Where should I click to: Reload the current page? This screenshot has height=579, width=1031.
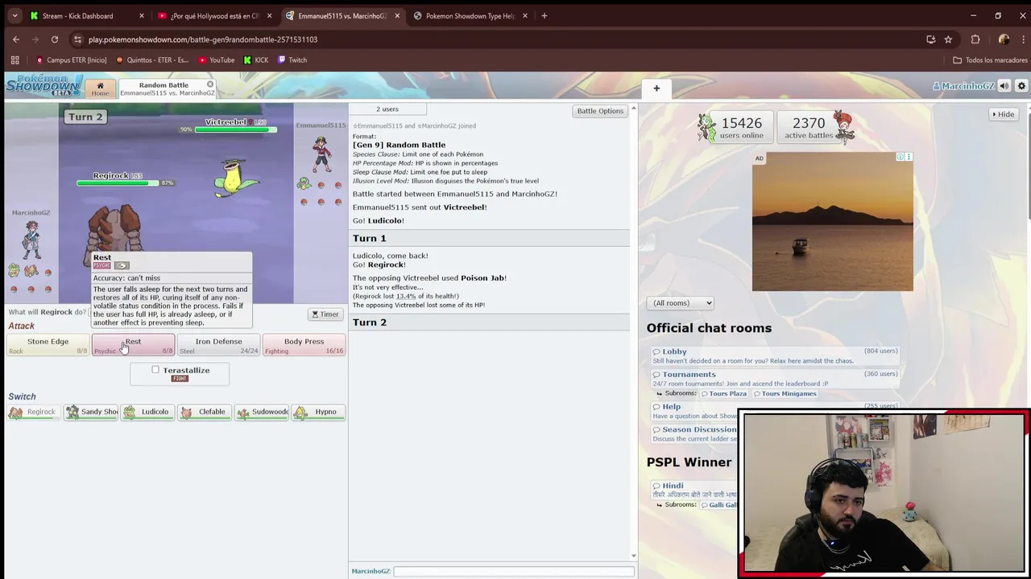coord(55,39)
